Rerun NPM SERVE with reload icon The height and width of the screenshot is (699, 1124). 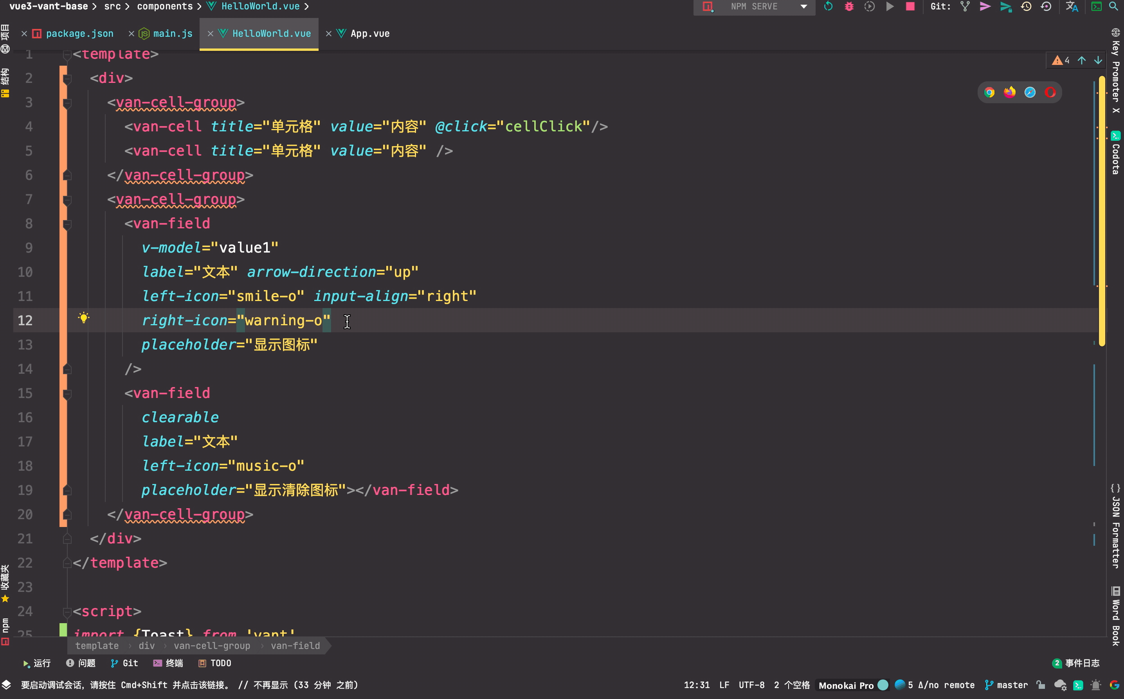(828, 7)
